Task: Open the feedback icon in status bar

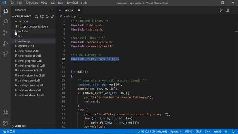Action: (226, 131)
